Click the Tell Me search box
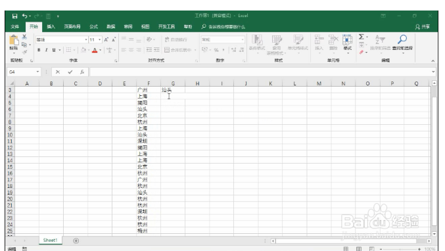This screenshot has height=251, width=445. coord(223,27)
